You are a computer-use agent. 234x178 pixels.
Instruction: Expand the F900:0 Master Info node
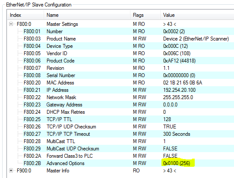coord(11,171)
